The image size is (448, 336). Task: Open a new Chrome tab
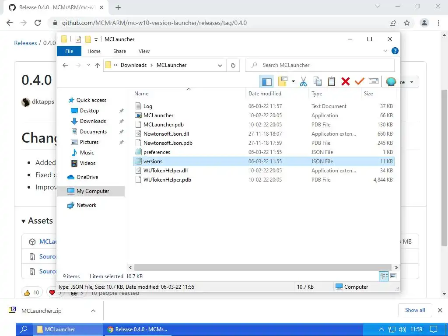(118, 8)
